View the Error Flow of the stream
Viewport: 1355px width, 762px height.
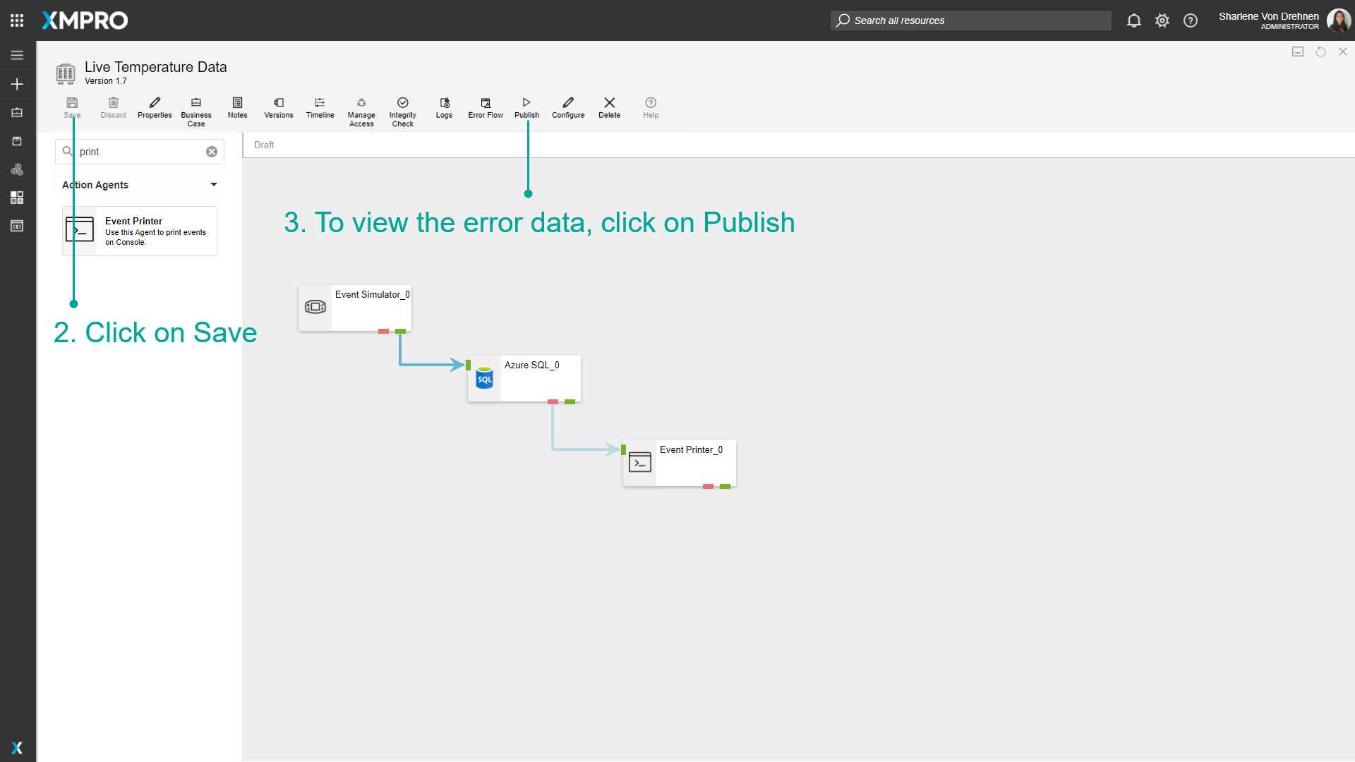[x=485, y=108]
